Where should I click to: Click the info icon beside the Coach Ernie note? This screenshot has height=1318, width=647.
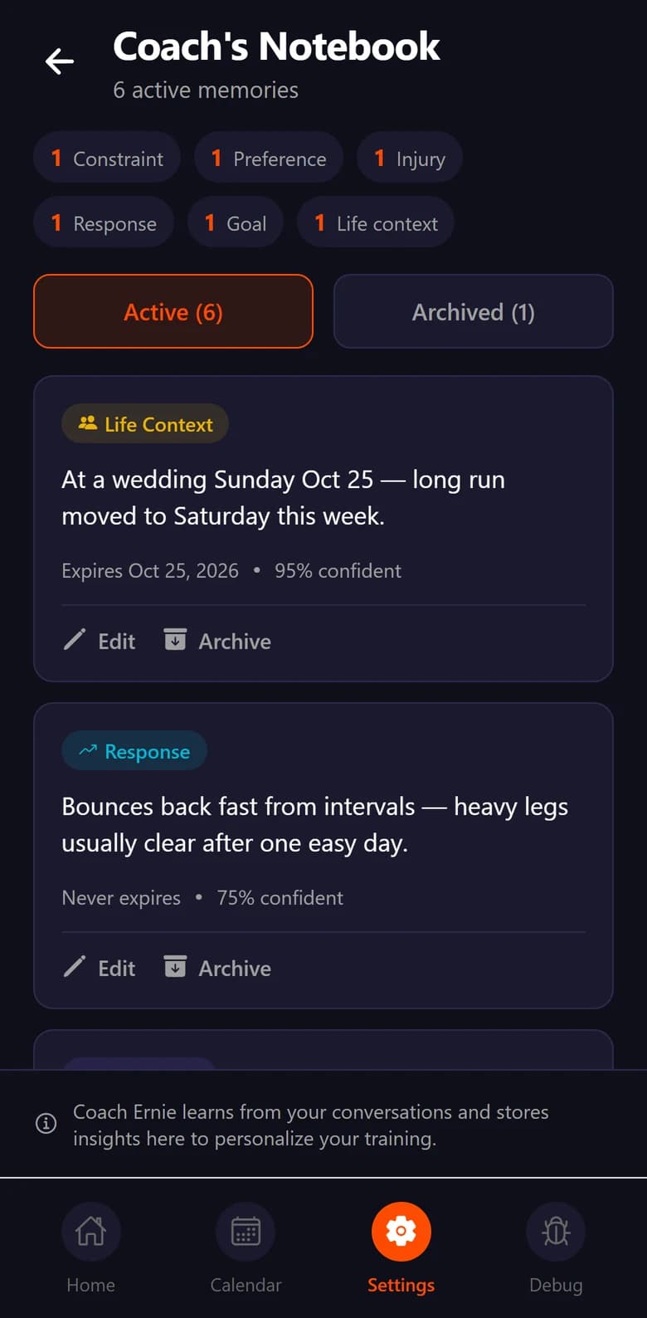click(x=46, y=1124)
